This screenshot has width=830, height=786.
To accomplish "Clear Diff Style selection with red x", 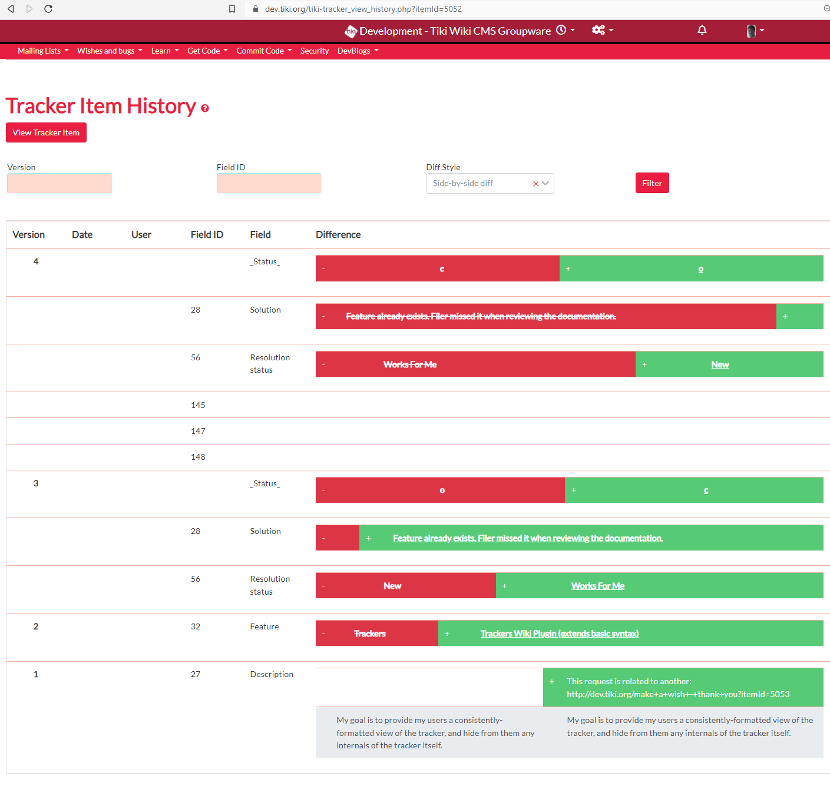I will pos(536,184).
